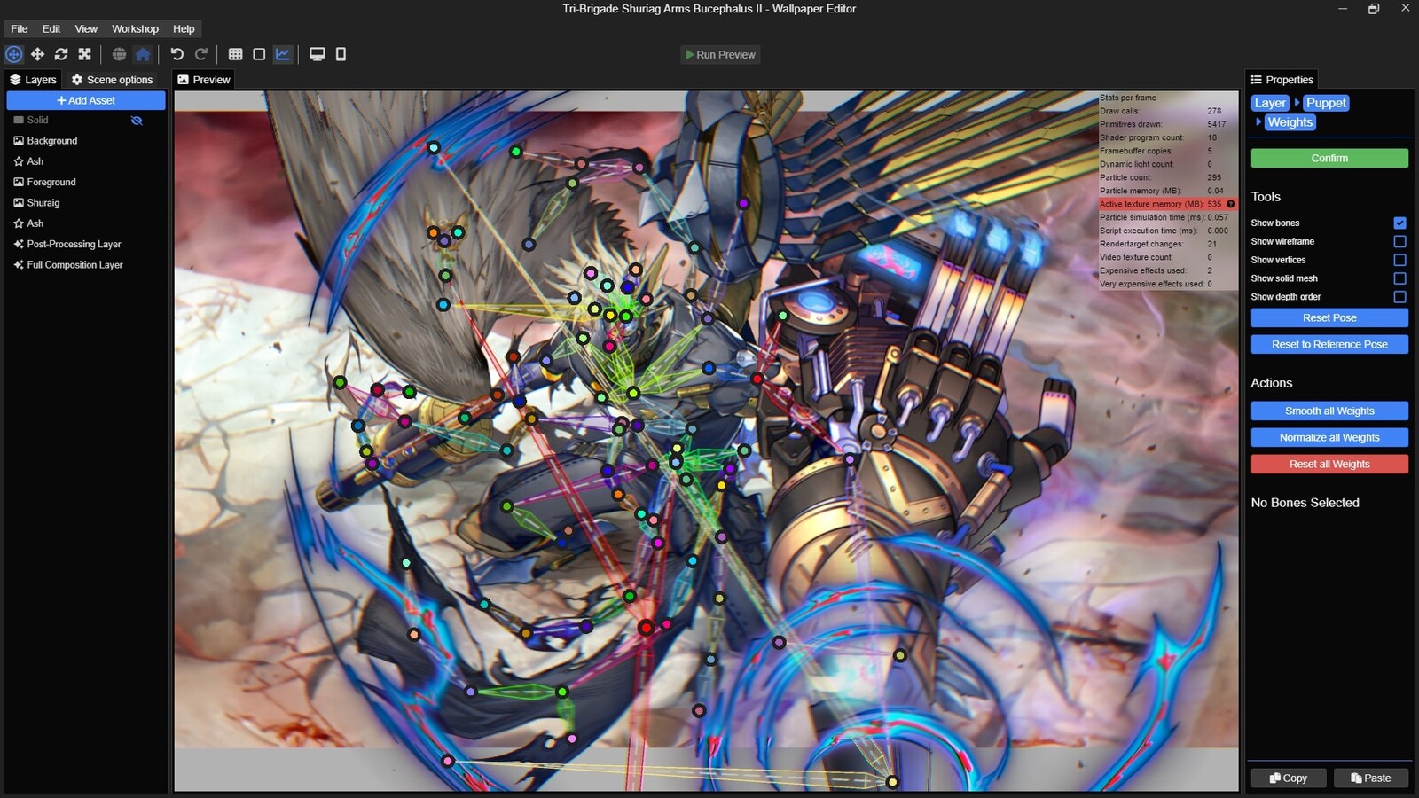The width and height of the screenshot is (1419, 798).
Task: Select the Foreground layer
Action: (x=86, y=182)
